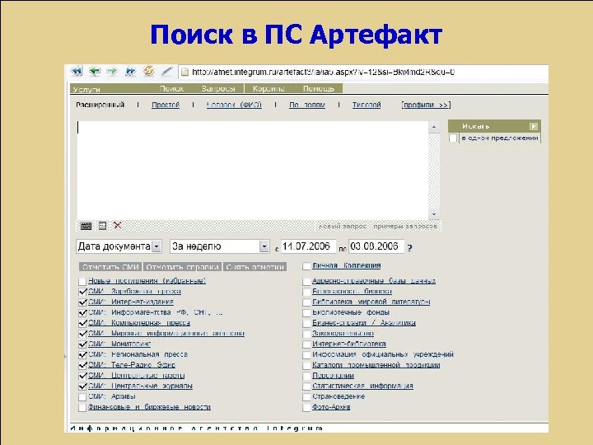Check 'Страноведение' checkbox

click(306, 397)
